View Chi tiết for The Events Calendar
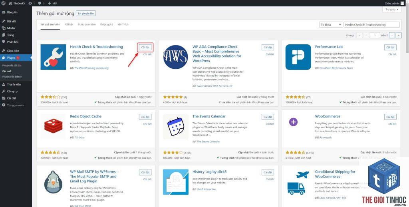Viewport: 409px width, 207px height. point(270,124)
